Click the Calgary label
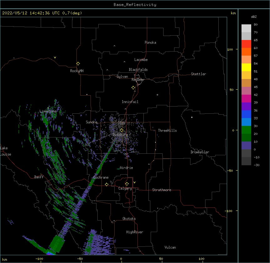This screenshot has height=263, width=270. (x=125, y=188)
